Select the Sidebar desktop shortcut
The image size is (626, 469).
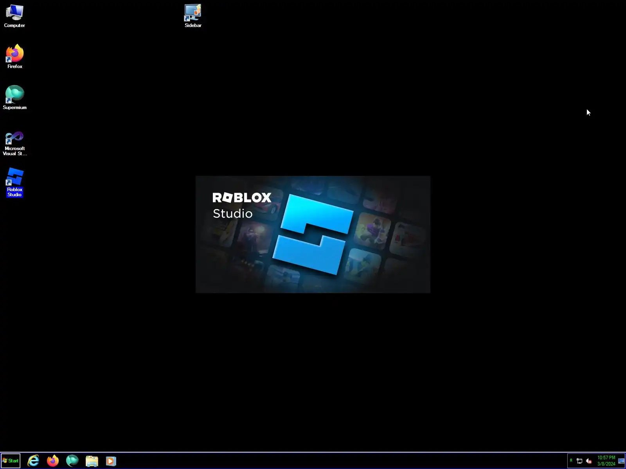click(193, 16)
